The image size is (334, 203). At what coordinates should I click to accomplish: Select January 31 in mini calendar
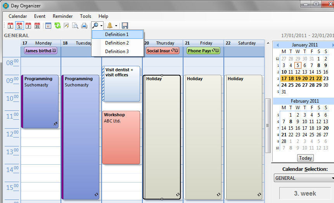click(x=284, y=92)
